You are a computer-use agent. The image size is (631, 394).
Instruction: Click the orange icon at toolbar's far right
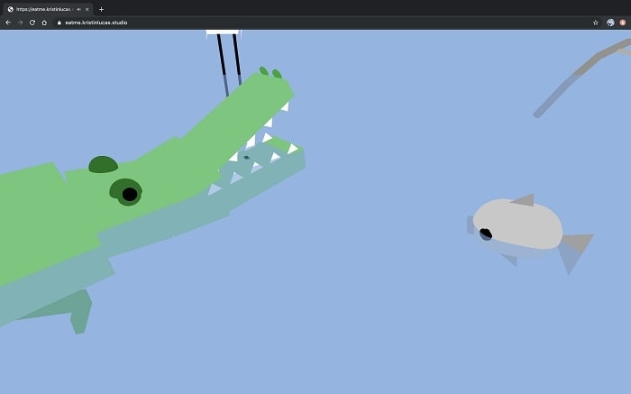tap(622, 22)
